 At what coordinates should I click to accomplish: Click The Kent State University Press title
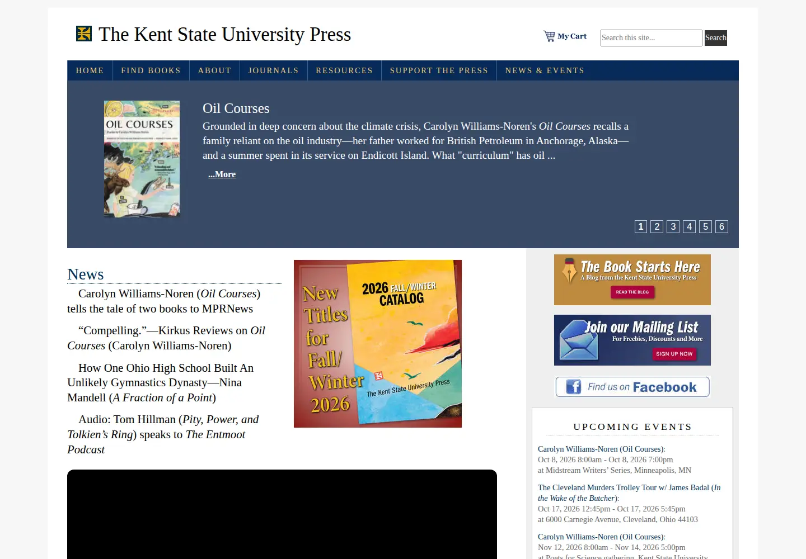point(225,34)
